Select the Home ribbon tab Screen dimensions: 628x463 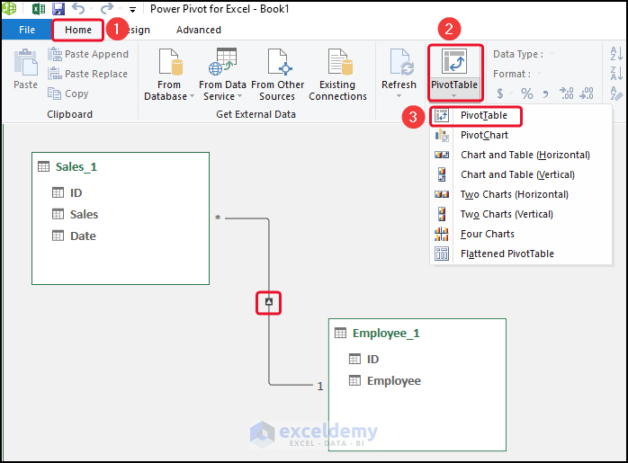pyautogui.click(x=78, y=30)
